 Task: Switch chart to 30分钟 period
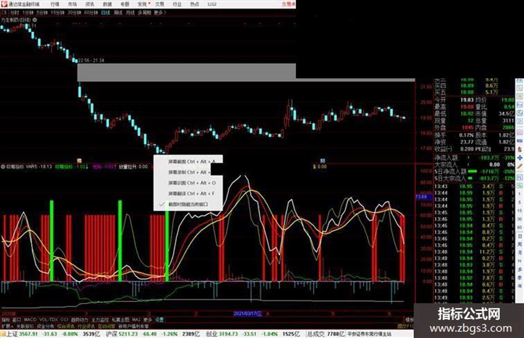74,12
